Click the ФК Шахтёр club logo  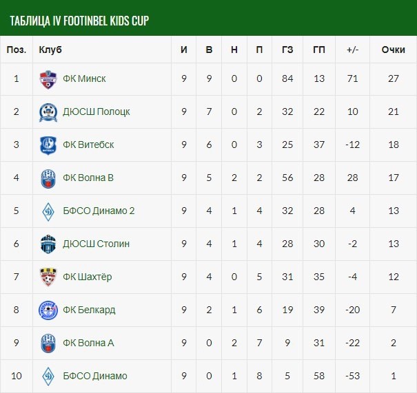[x=48, y=277]
